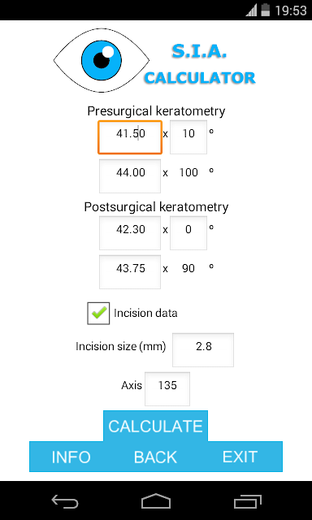The height and width of the screenshot is (520, 312).
Task: Edit the incision Axis field showing 135
Action: [167, 388]
